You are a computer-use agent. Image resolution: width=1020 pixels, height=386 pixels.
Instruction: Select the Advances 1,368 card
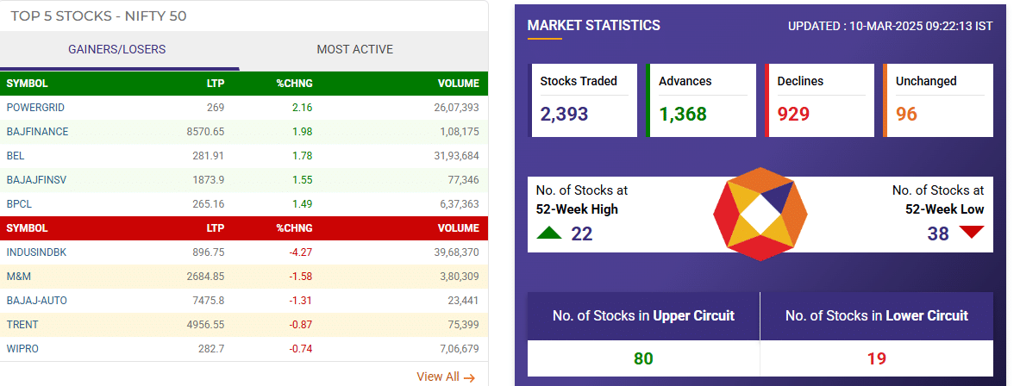[x=701, y=100]
